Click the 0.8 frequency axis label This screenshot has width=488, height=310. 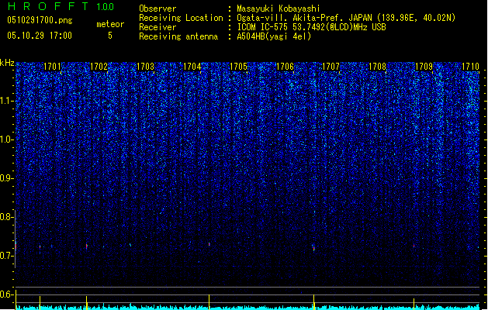(6, 217)
